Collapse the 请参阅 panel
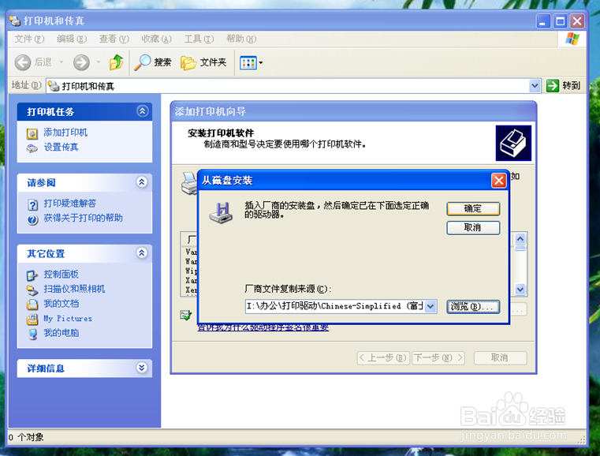The image size is (600, 456). point(142,182)
